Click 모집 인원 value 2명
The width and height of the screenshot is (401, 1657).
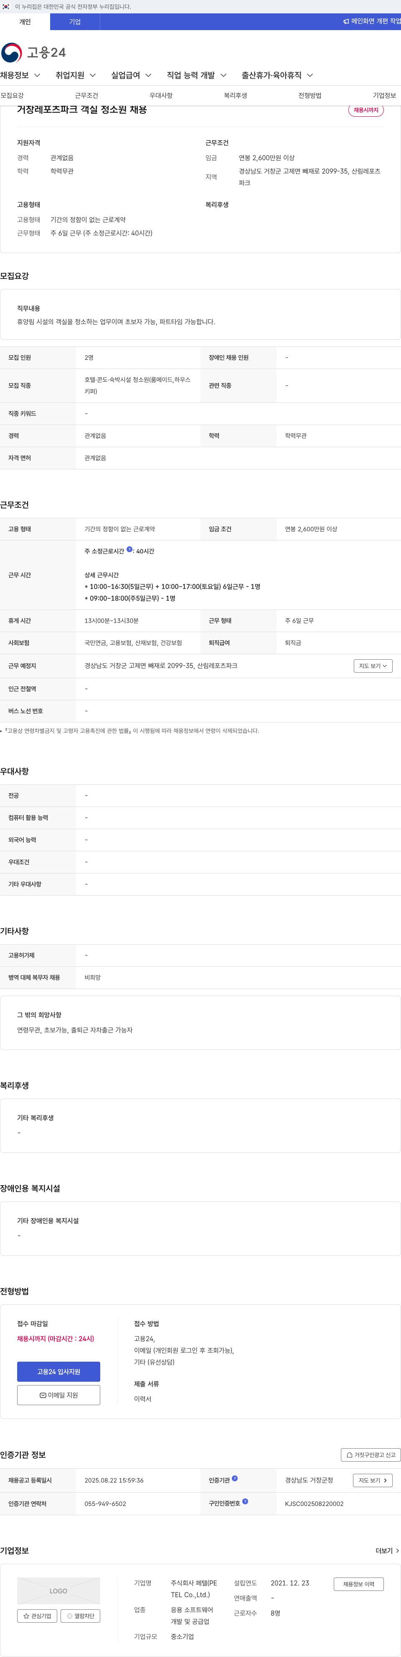click(x=89, y=358)
